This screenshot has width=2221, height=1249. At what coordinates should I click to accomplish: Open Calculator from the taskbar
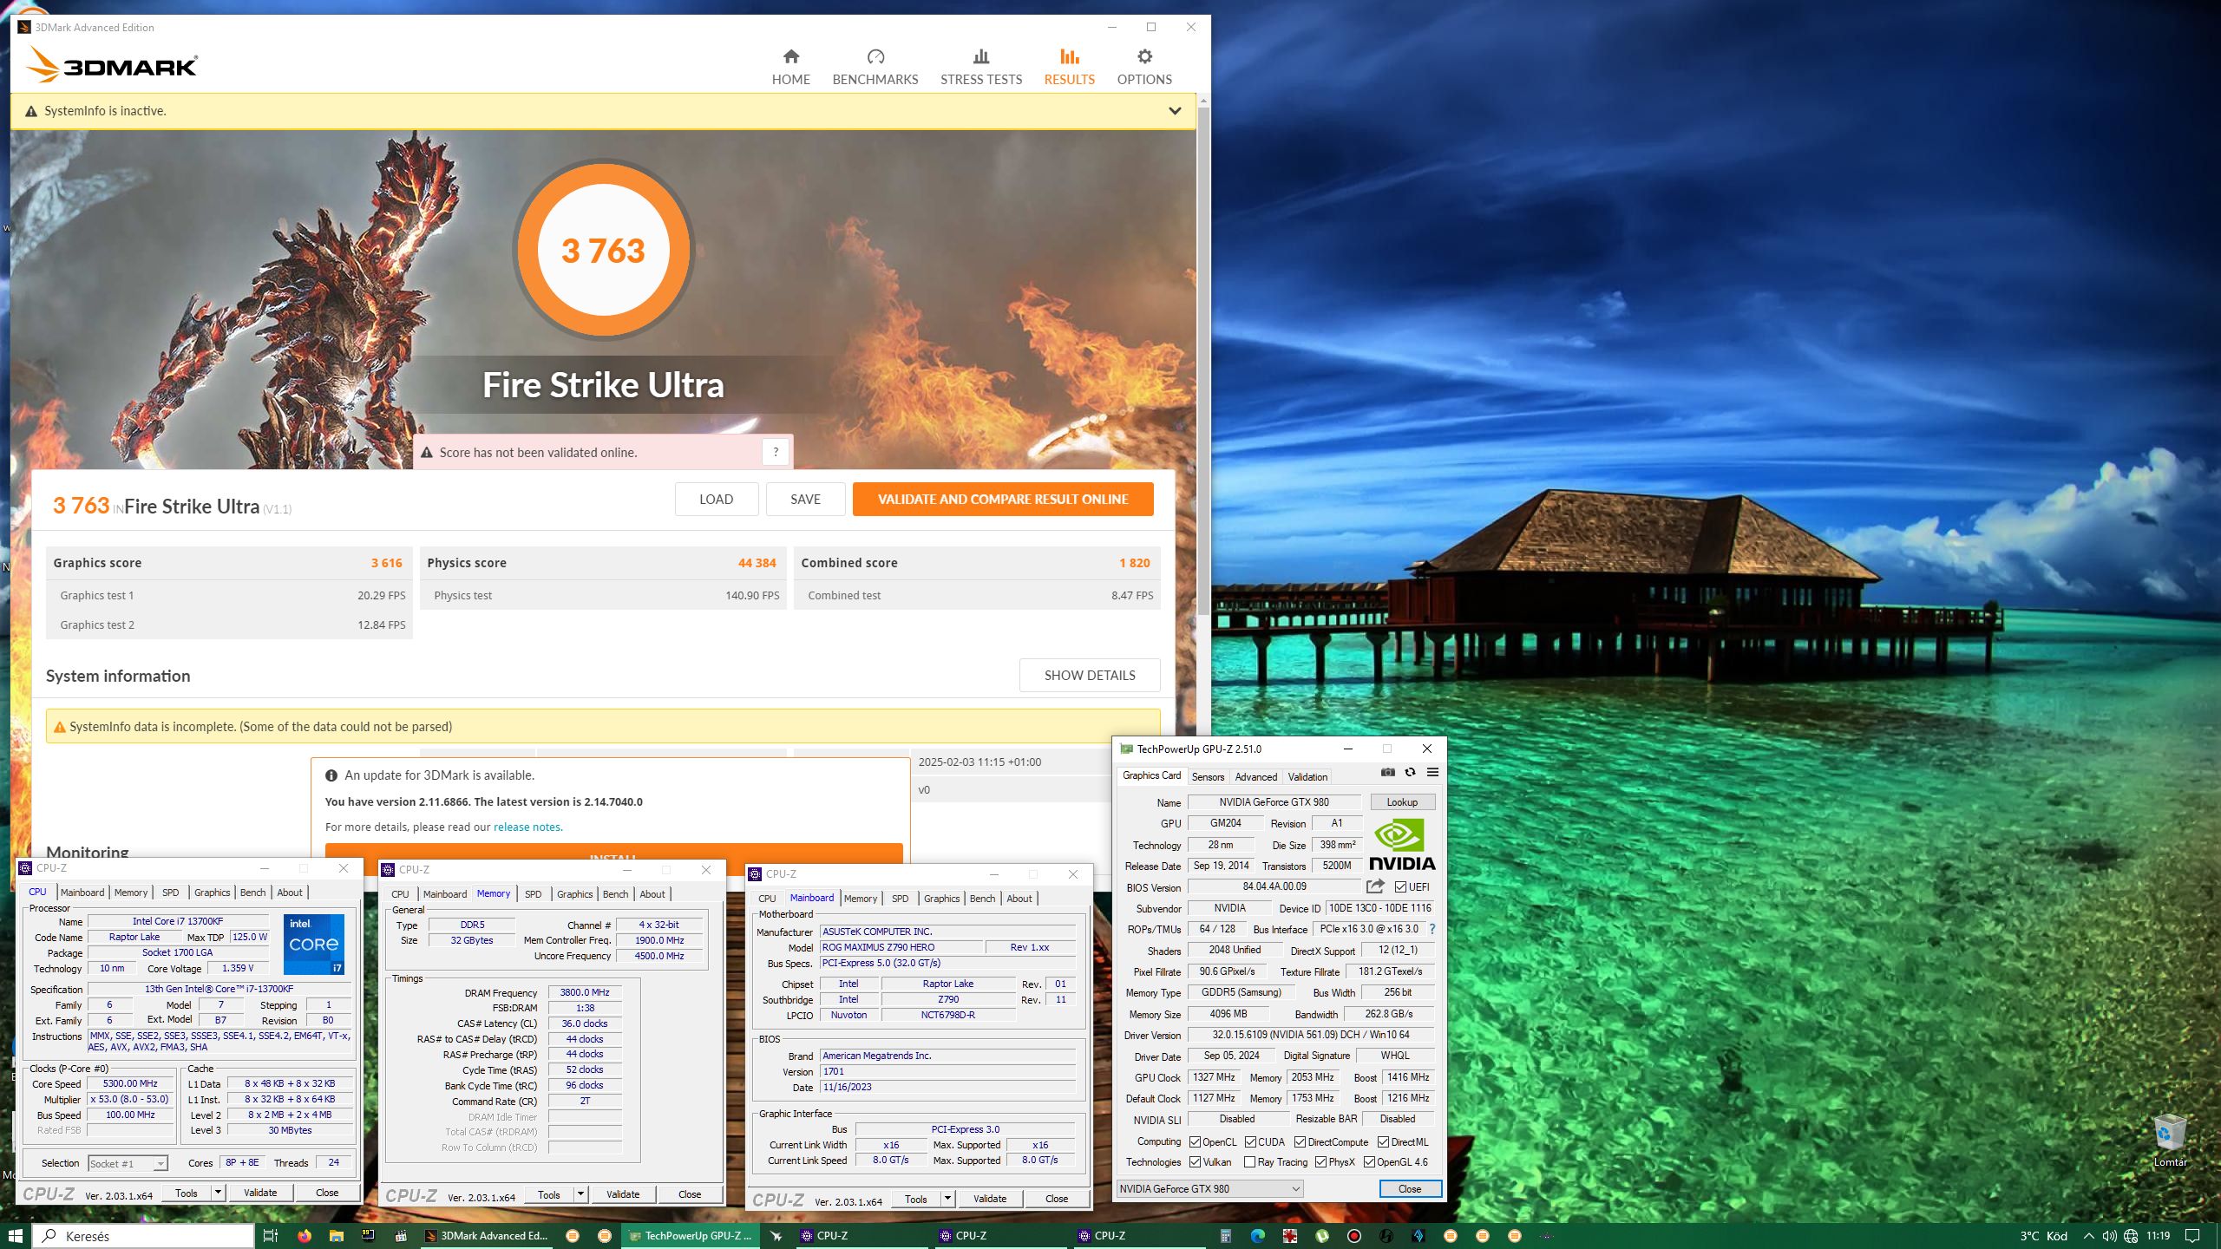pyautogui.click(x=1226, y=1236)
